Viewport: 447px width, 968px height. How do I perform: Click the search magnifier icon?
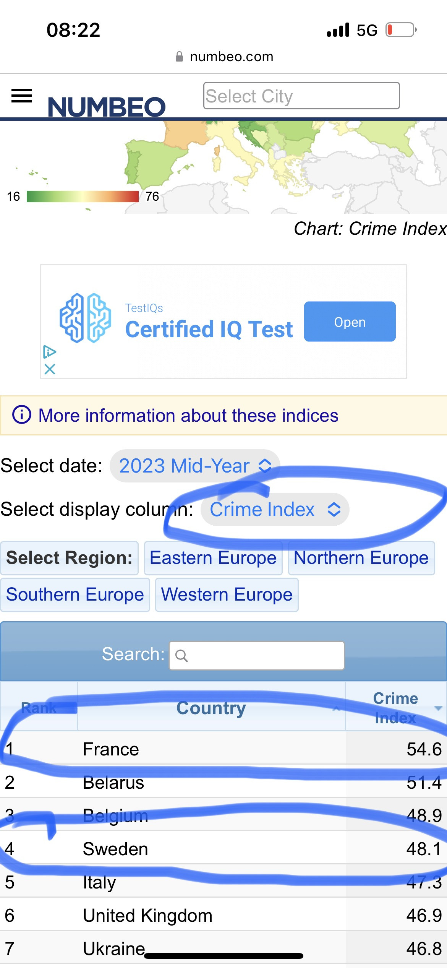pyautogui.click(x=181, y=656)
